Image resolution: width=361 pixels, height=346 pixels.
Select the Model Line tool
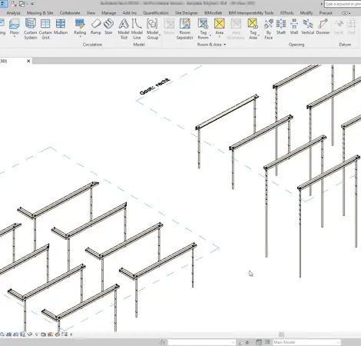coord(137,29)
